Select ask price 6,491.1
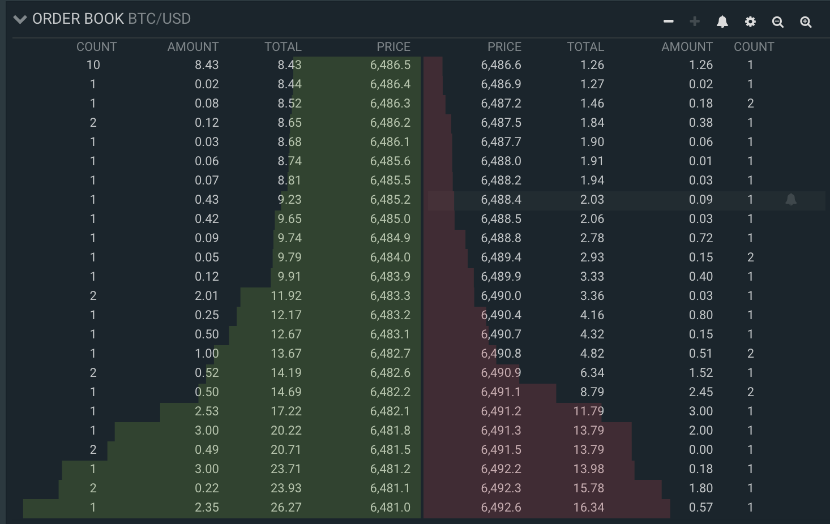The width and height of the screenshot is (830, 524). pos(501,392)
